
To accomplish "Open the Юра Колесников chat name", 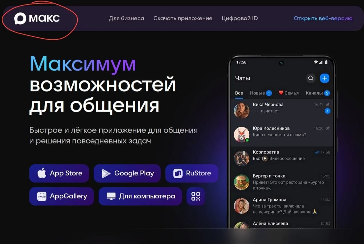I will [271, 128].
